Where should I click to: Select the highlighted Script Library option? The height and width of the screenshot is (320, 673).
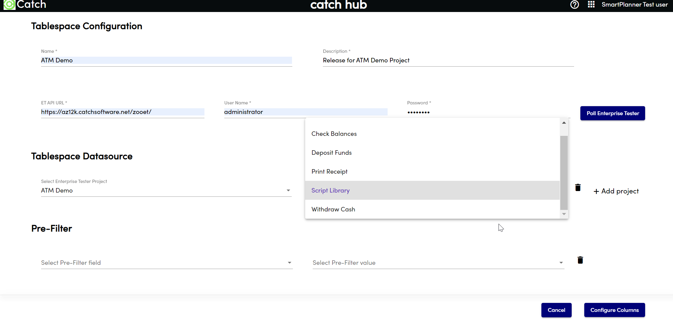tap(330, 190)
